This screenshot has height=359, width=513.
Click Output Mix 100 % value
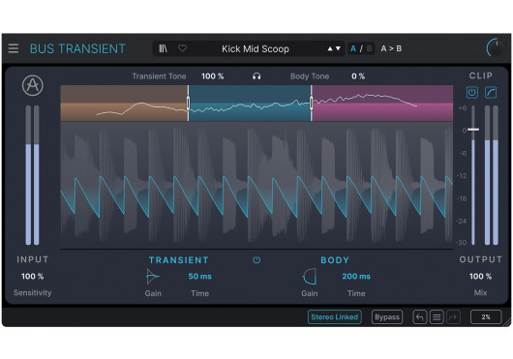(480, 277)
